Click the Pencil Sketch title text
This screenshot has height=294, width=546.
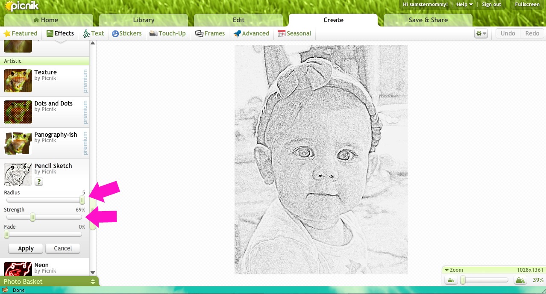coord(53,166)
